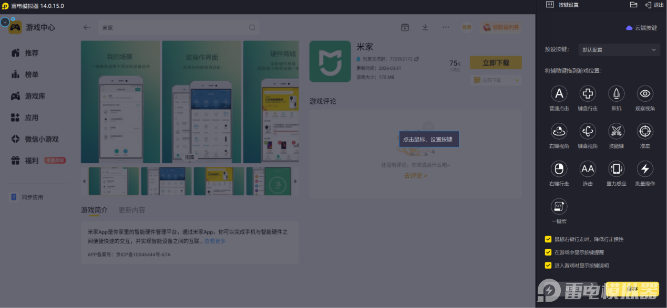
Task: Click the 去评论 > link
Action: [415, 176]
